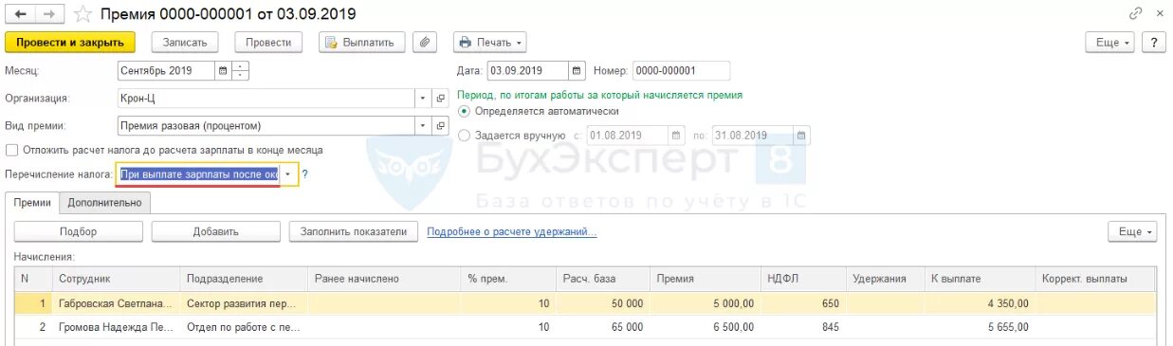Switch to the Премии tab

click(32, 202)
